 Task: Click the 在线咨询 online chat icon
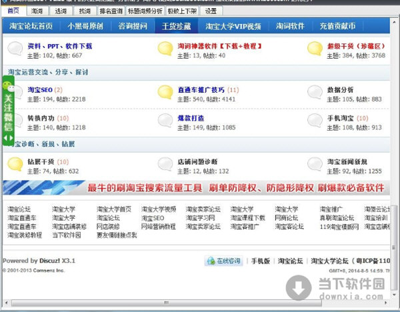point(211,261)
